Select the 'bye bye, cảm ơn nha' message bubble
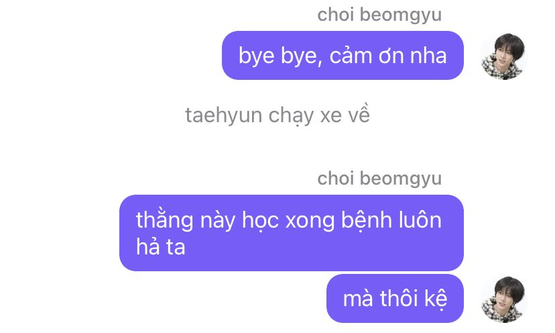This screenshot has width=555, height=333. tap(343, 55)
